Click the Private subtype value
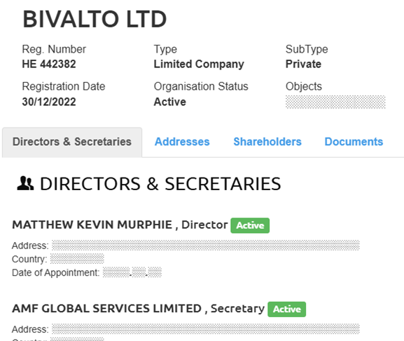 [303, 64]
